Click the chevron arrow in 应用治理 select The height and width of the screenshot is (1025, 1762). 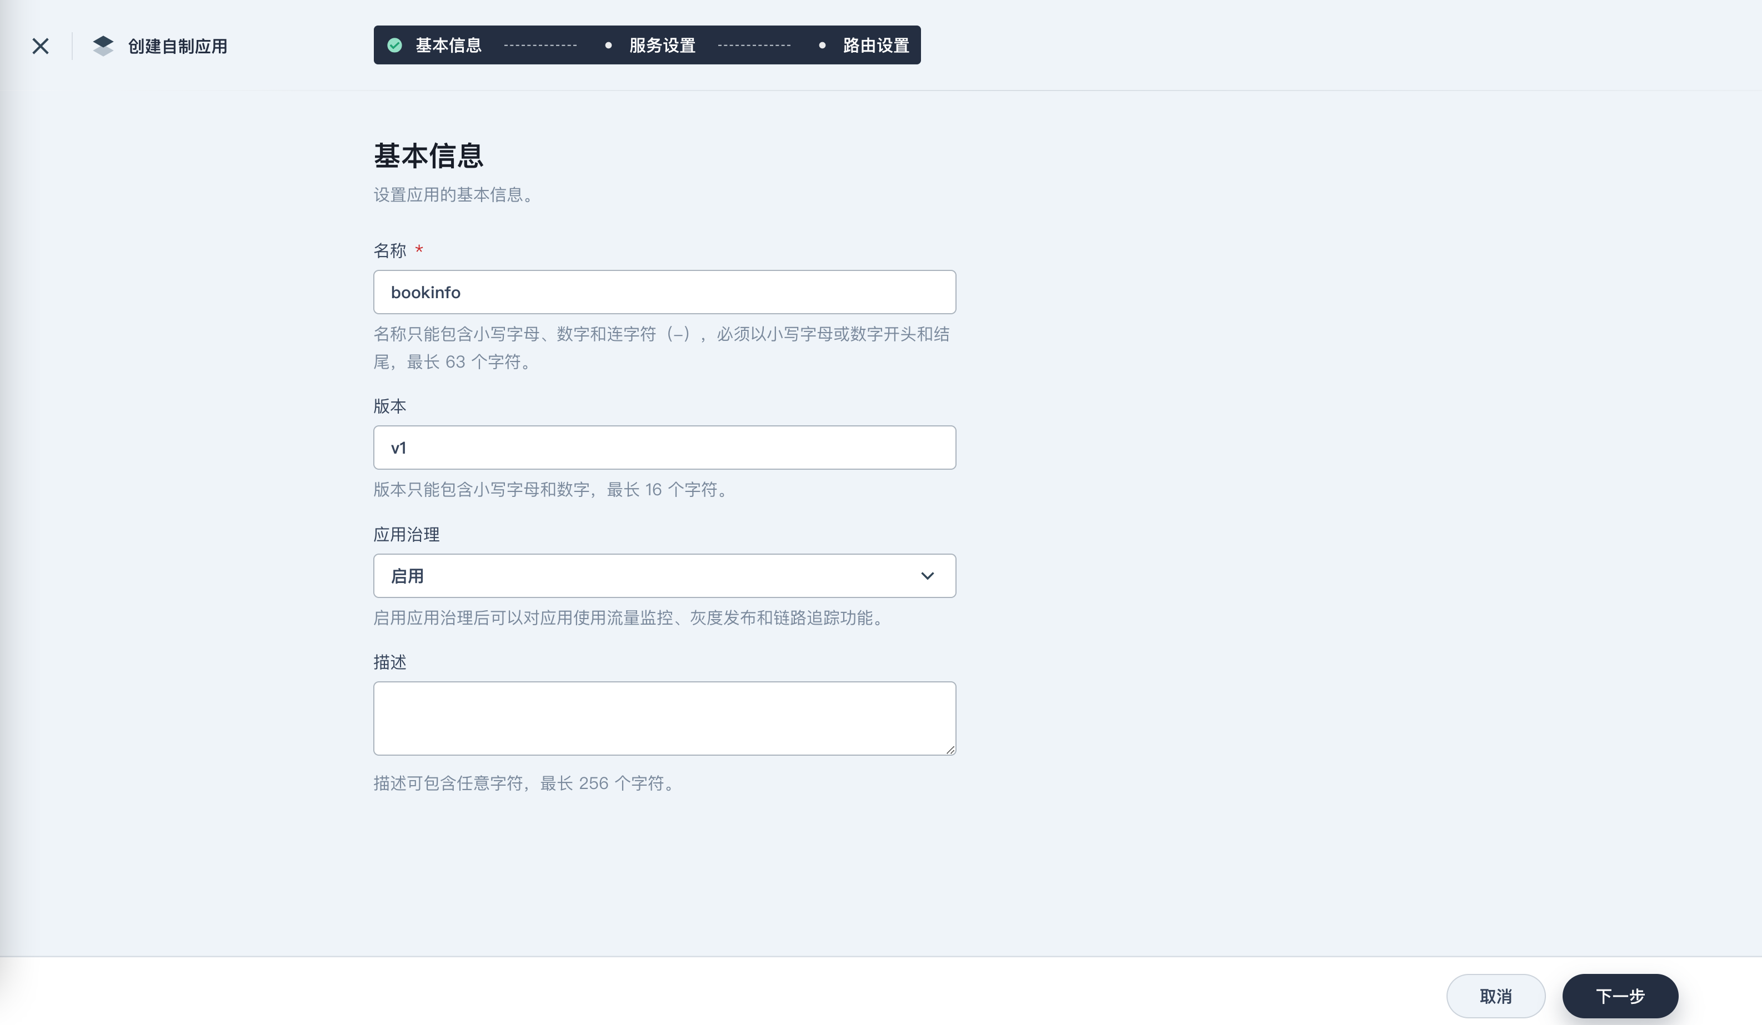click(927, 576)
